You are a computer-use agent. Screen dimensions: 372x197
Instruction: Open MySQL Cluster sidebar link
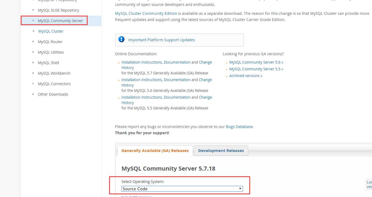[51, 31]
